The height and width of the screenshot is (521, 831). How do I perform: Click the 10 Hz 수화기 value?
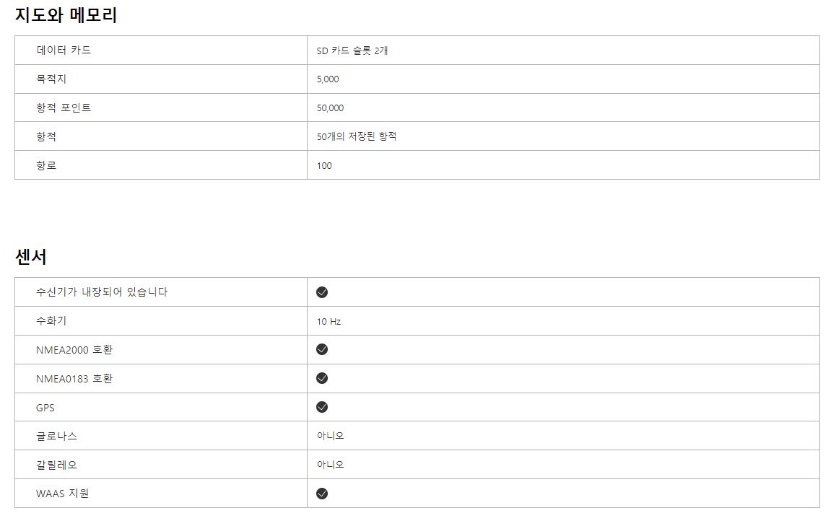(329, 321)
